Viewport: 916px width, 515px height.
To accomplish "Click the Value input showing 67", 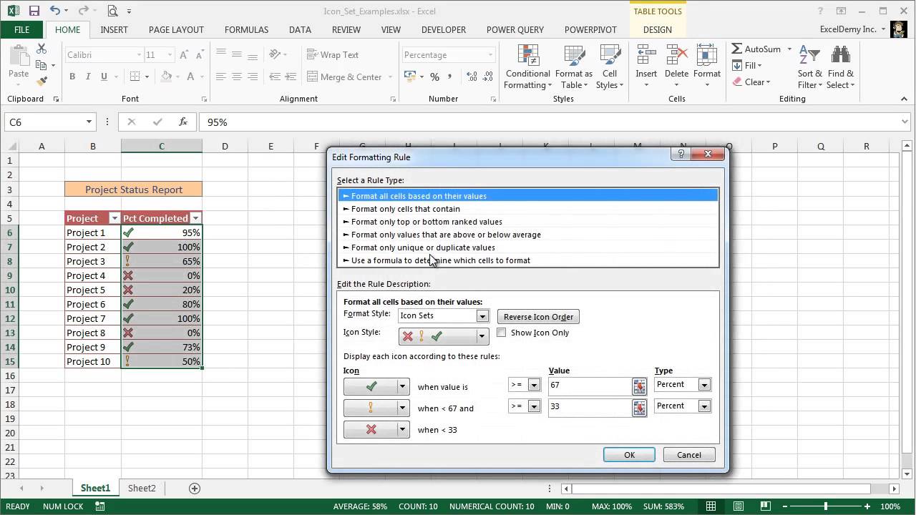I will [591, 385].
